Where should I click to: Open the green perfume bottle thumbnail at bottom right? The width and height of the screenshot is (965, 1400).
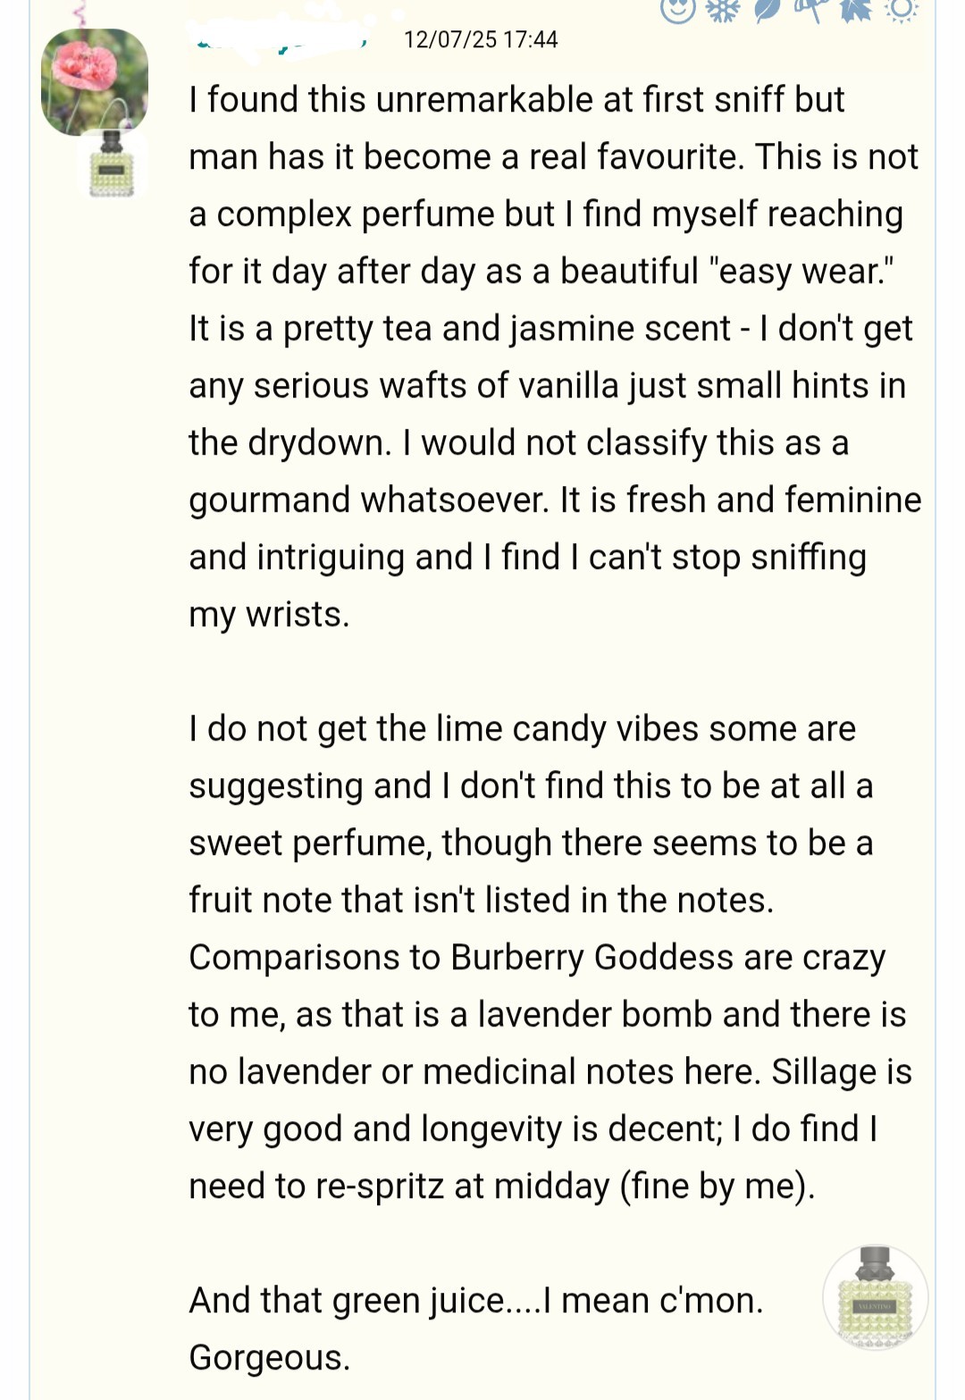point(875,1296)
